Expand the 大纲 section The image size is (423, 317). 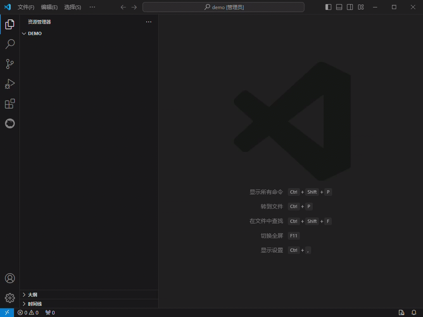[89, 295]
